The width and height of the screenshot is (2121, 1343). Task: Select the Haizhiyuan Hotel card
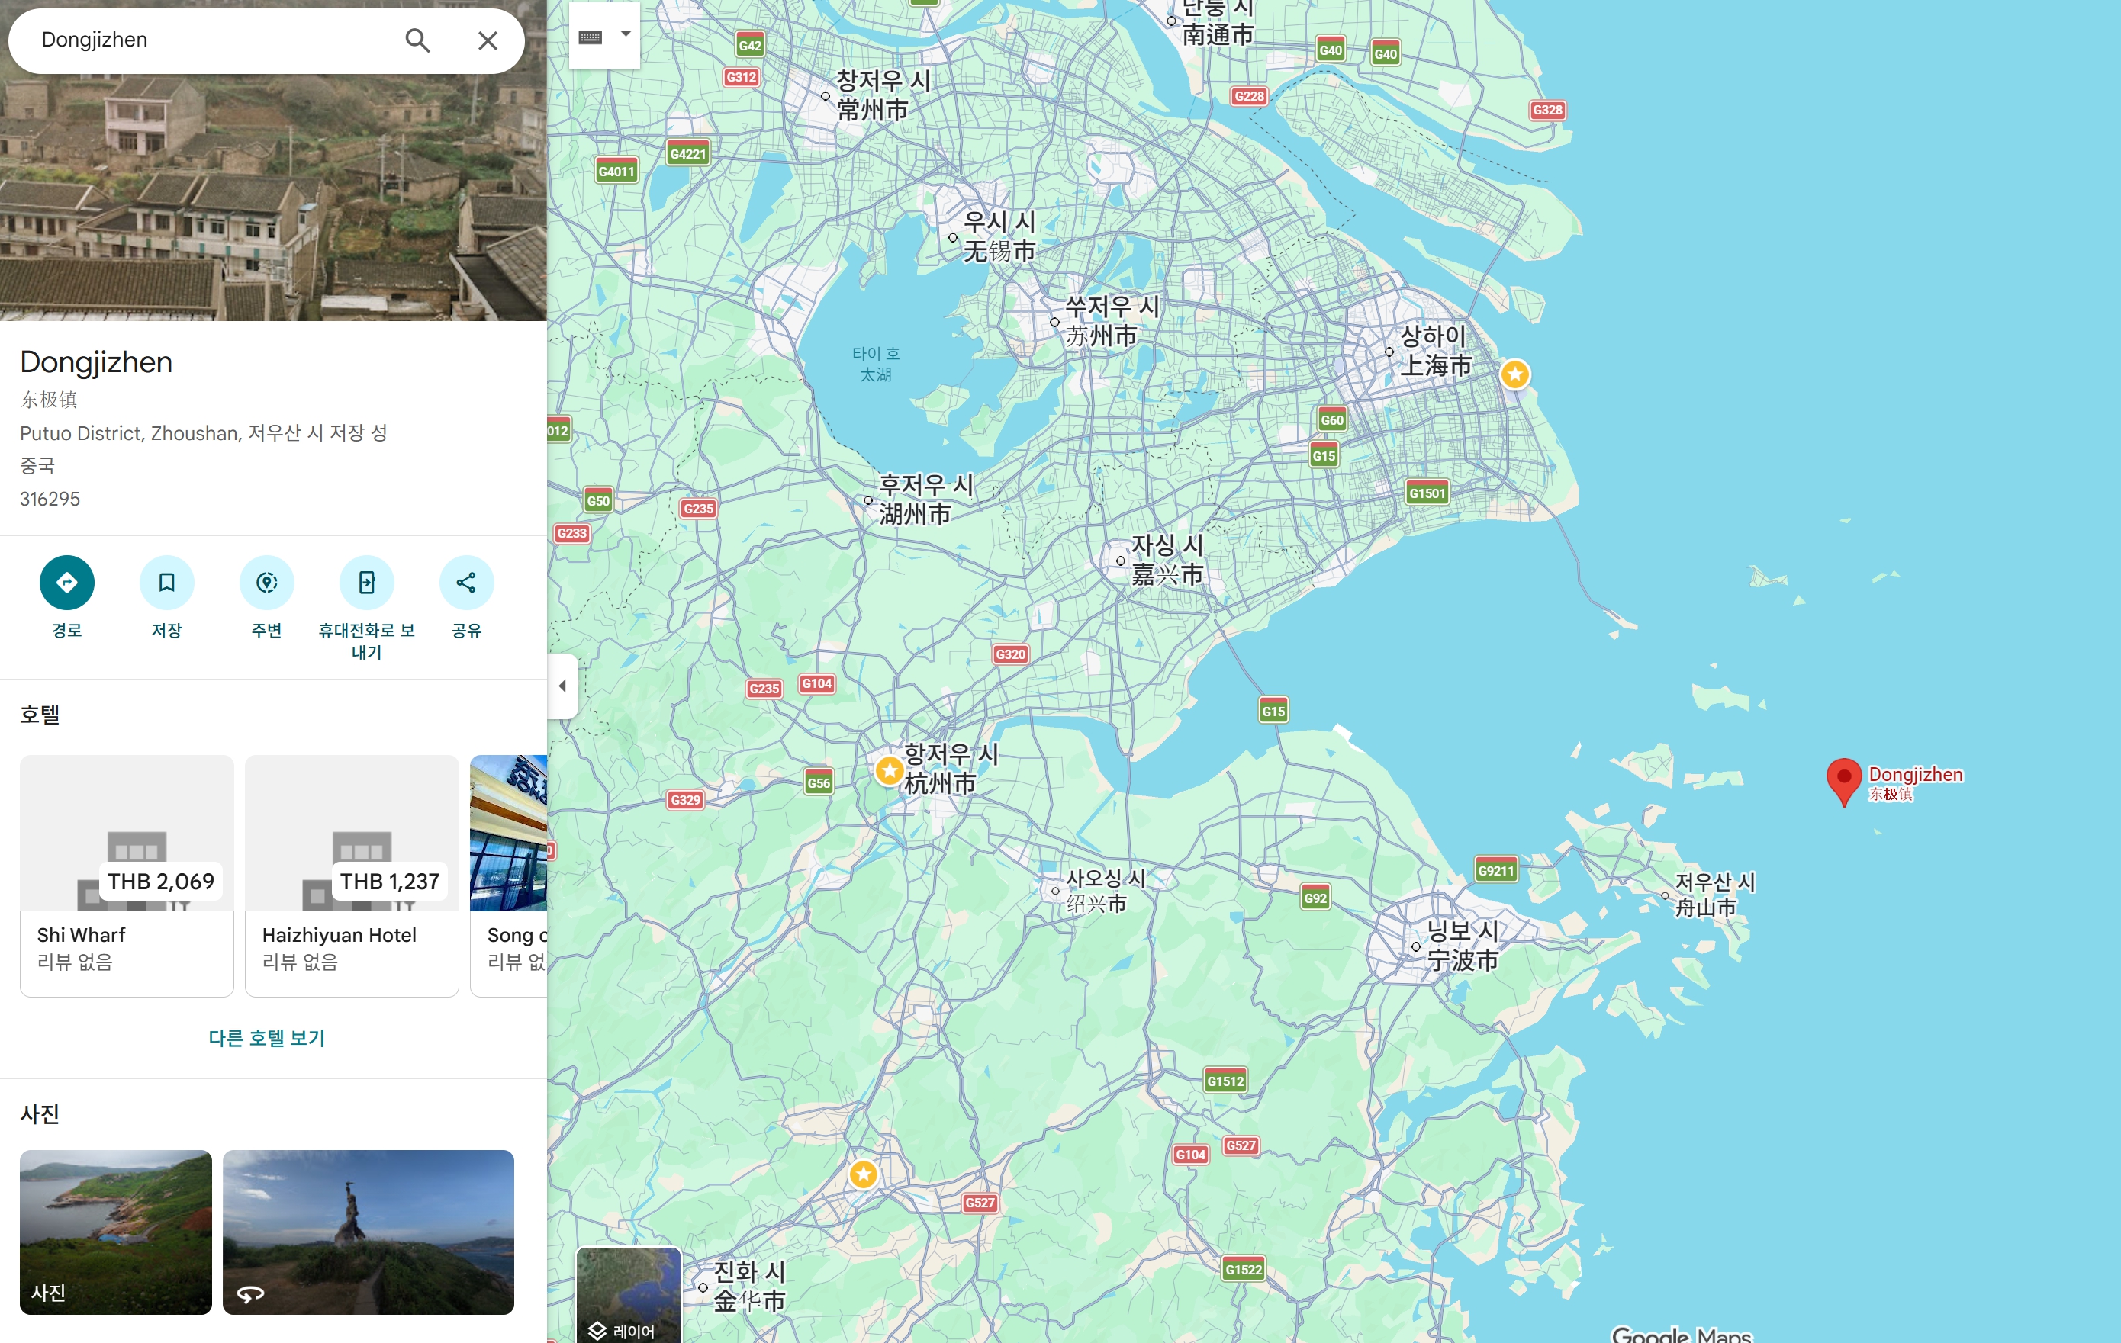coord(352,875)
